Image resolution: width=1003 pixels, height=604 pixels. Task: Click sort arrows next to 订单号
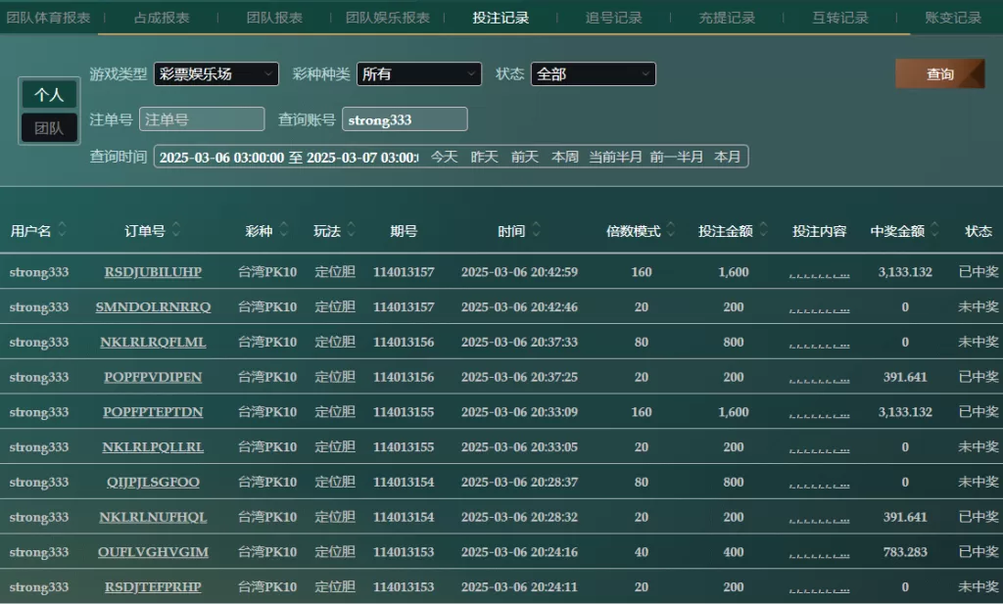coord(176,231)
